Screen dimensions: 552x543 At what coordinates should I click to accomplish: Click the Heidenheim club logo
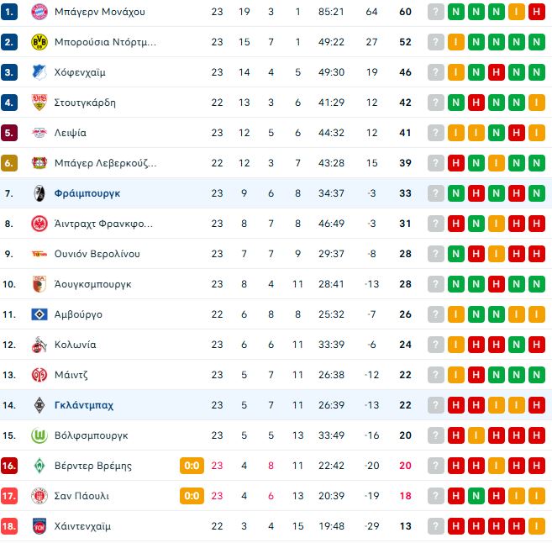coord(38,526)
